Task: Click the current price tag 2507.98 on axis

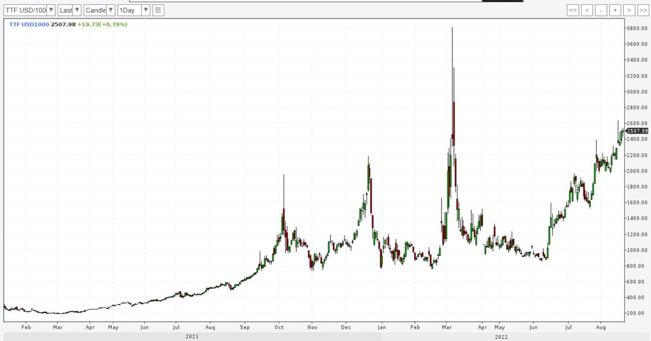Action: pos(637,131)
